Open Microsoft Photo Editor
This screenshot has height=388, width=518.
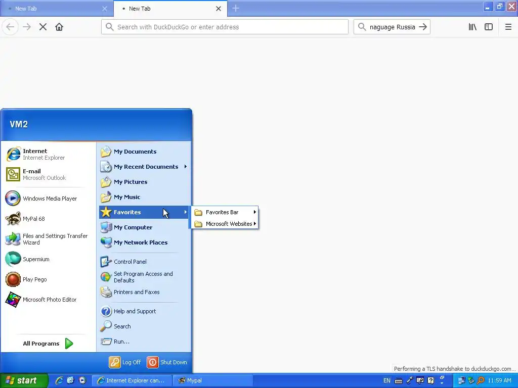[49, 299]
